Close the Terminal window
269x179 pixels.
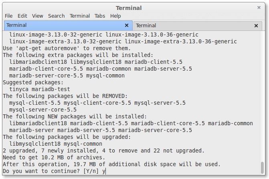(x=259, y=7)
